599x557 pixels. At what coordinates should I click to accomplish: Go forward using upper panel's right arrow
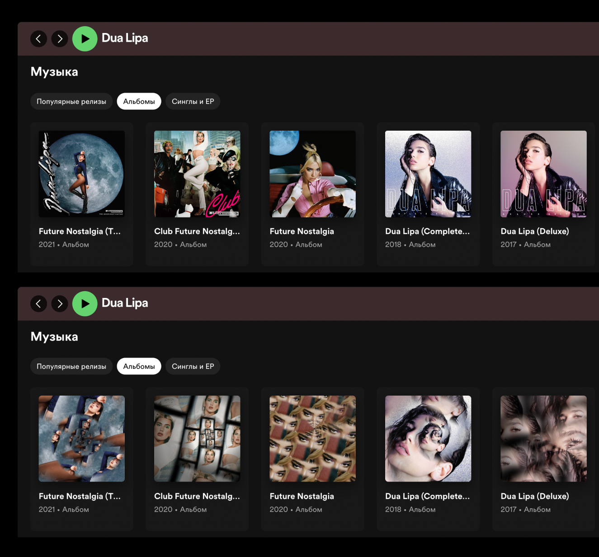[x=60, y=39]
